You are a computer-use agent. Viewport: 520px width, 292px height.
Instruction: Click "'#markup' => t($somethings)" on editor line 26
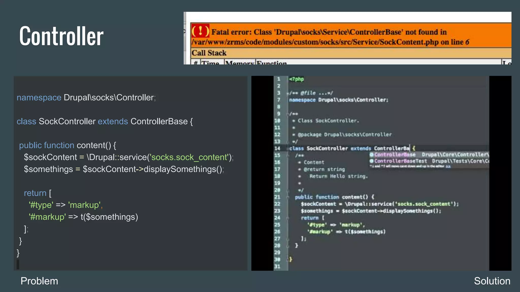[346, 232]
